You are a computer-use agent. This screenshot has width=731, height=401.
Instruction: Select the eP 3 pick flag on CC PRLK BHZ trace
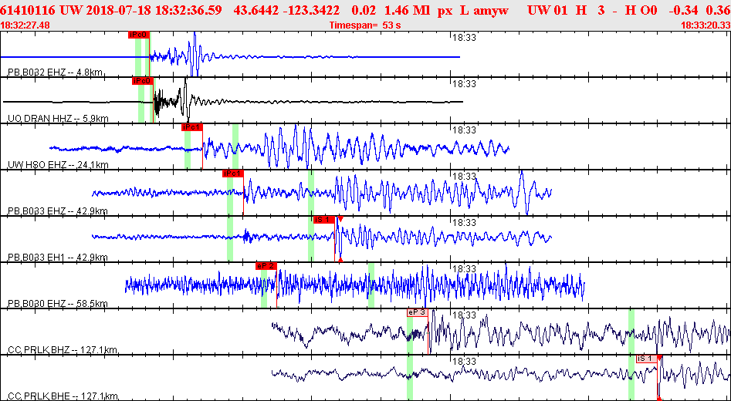(x=418, y=312)
